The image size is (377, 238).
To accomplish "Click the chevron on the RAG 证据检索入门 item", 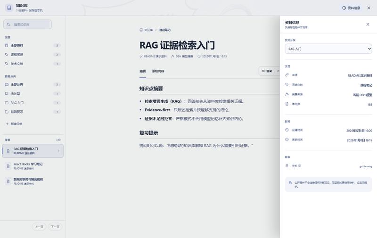I will pos(59,151).
